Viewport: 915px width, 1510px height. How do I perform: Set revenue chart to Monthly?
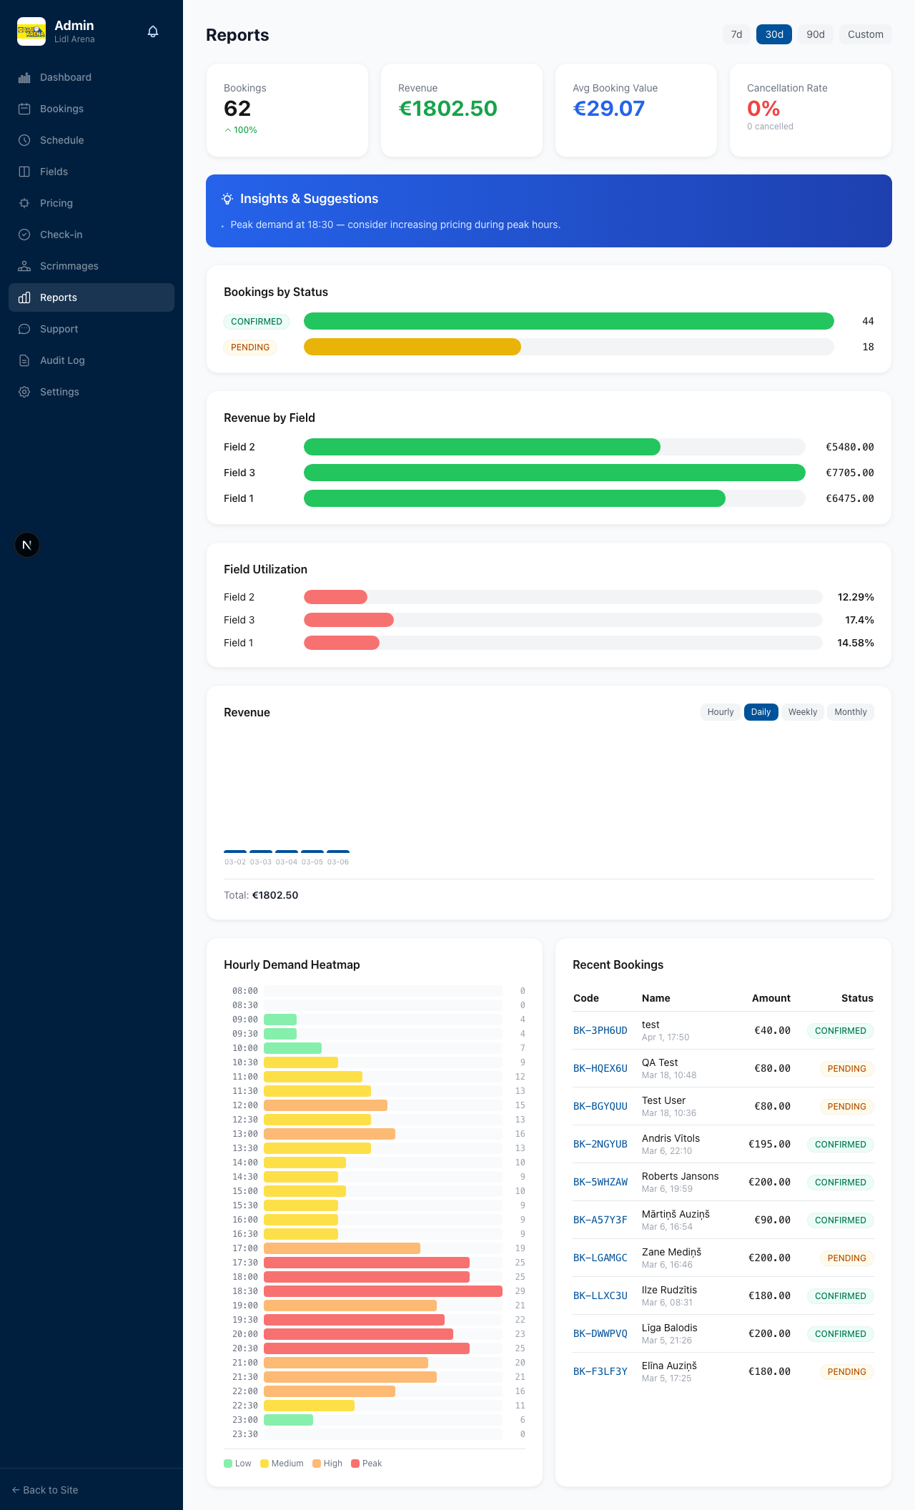pos(850,712)
